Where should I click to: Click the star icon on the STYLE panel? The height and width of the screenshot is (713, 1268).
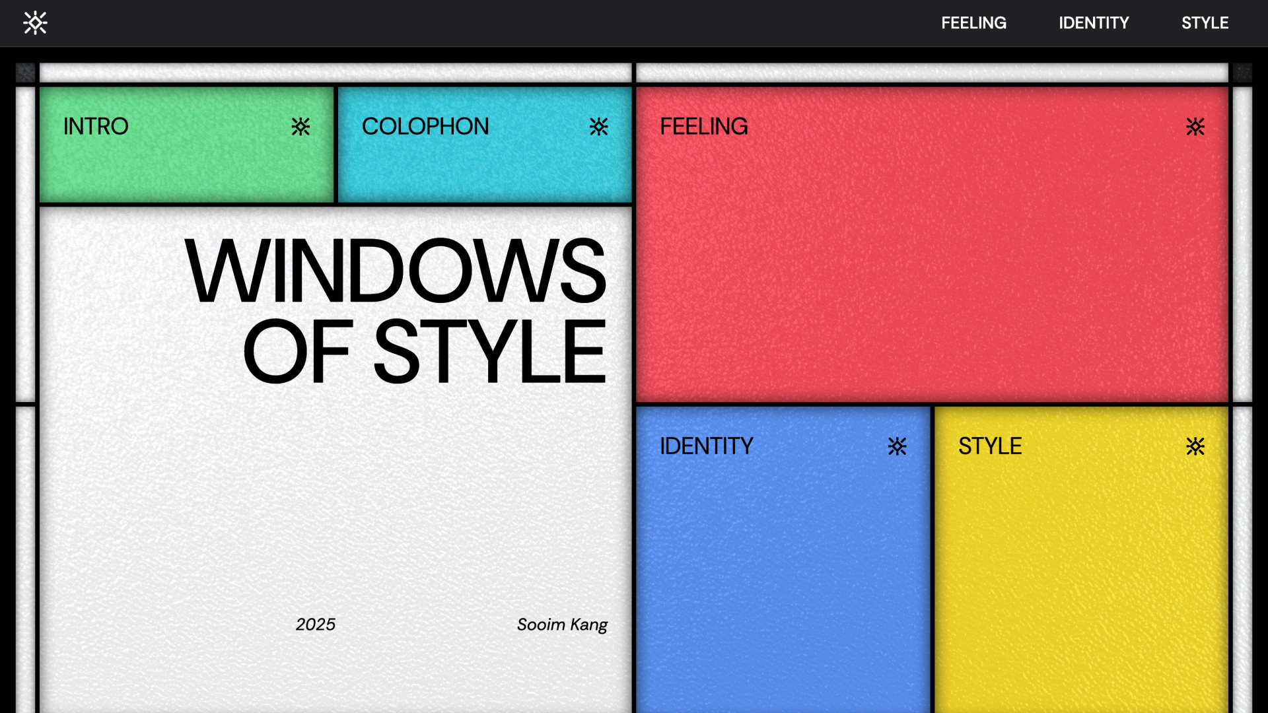(x=1195, y=446)
